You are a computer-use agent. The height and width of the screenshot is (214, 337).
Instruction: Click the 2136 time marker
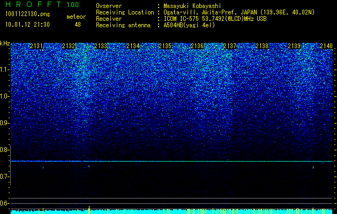[x=198, y=46]
